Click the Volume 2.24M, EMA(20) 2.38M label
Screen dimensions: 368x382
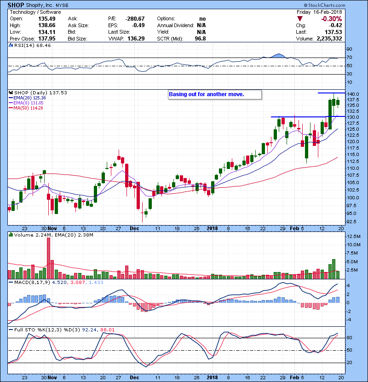click(x=54, y=235)
